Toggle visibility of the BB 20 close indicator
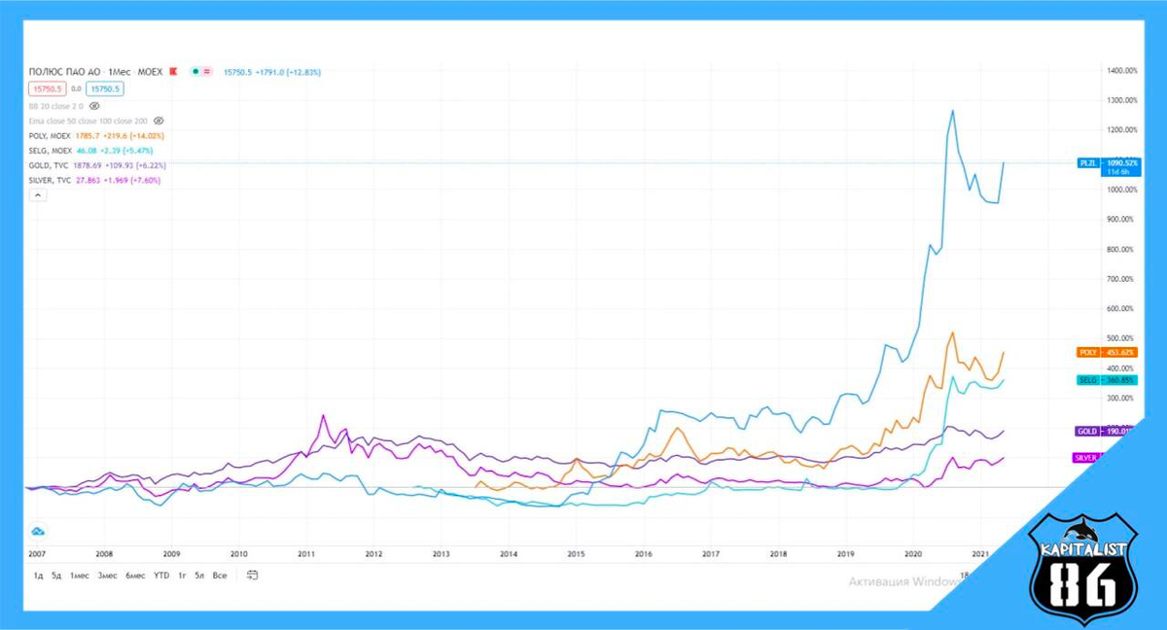This screenshot has height=630, width=1167. (x=95, y=105)
